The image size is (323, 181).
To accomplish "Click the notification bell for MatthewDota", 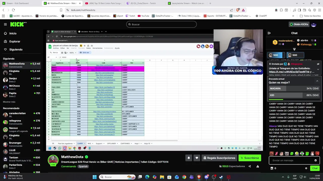I will click(189, 158).
